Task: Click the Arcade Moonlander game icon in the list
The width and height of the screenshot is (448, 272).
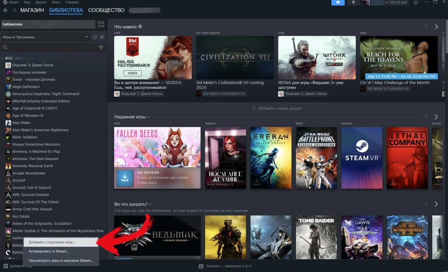Action: point(8,173)
